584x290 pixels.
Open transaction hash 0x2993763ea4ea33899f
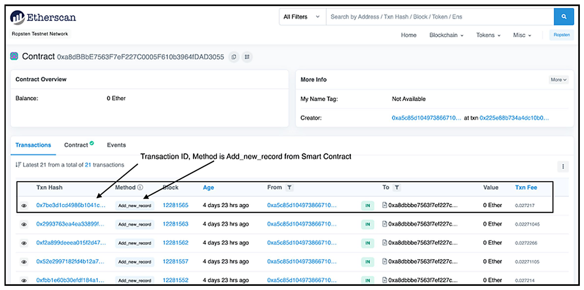coord(70,224)
